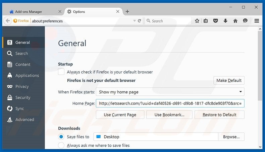Save page to Pocket icon
The width and height of the screenshot is (265, 152).
point(215,21)
